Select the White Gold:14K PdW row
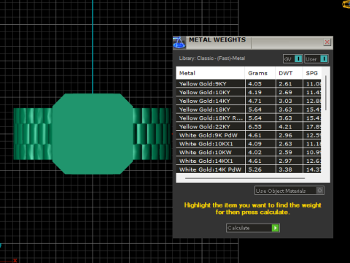Image resolution: width=350 pixels, height=263 pixels. pos(249,169)
